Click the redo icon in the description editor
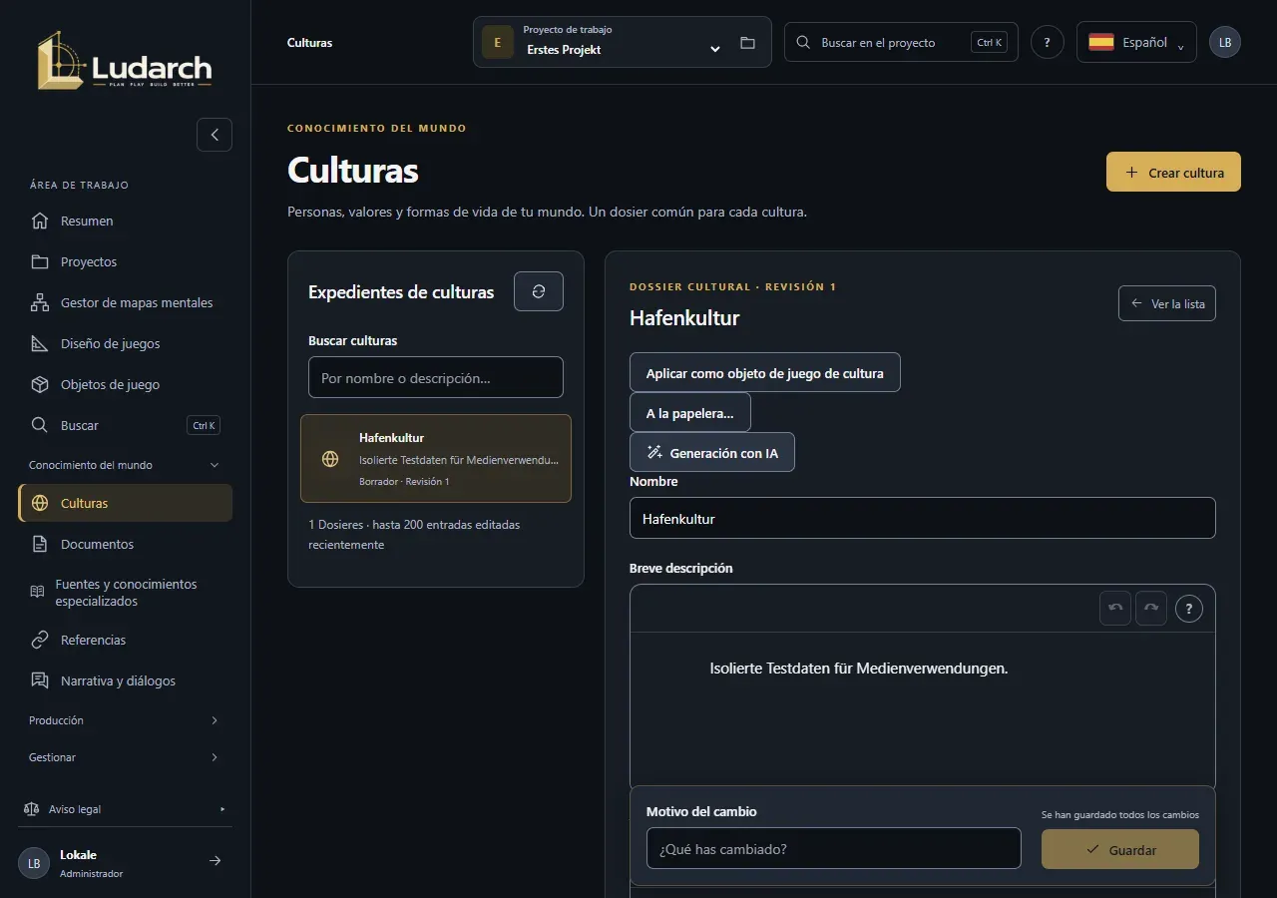Viewport: 1277px width, 898px height. (x=1151, y=608)
